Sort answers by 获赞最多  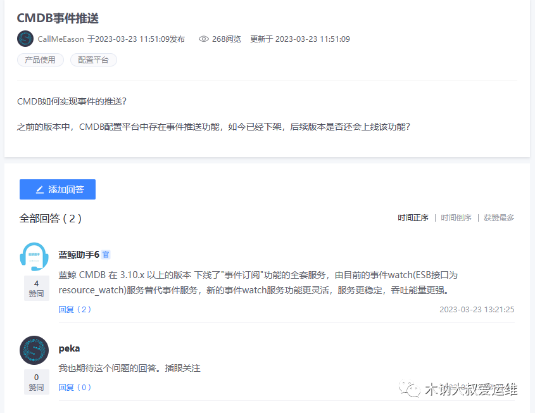[x=499, y=218]
